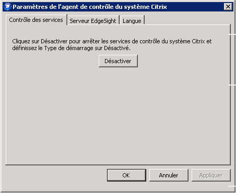Click the Désactiver button
The height and width of the screenshot is (193, 236).
click(118, 61)
